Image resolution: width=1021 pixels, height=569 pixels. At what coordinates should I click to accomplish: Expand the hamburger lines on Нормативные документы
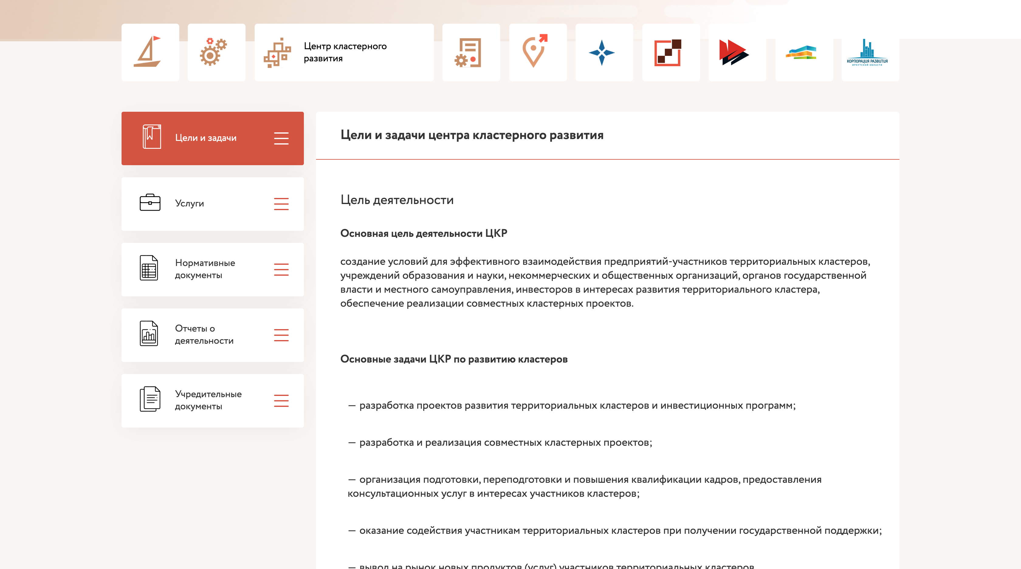(281, 270)
